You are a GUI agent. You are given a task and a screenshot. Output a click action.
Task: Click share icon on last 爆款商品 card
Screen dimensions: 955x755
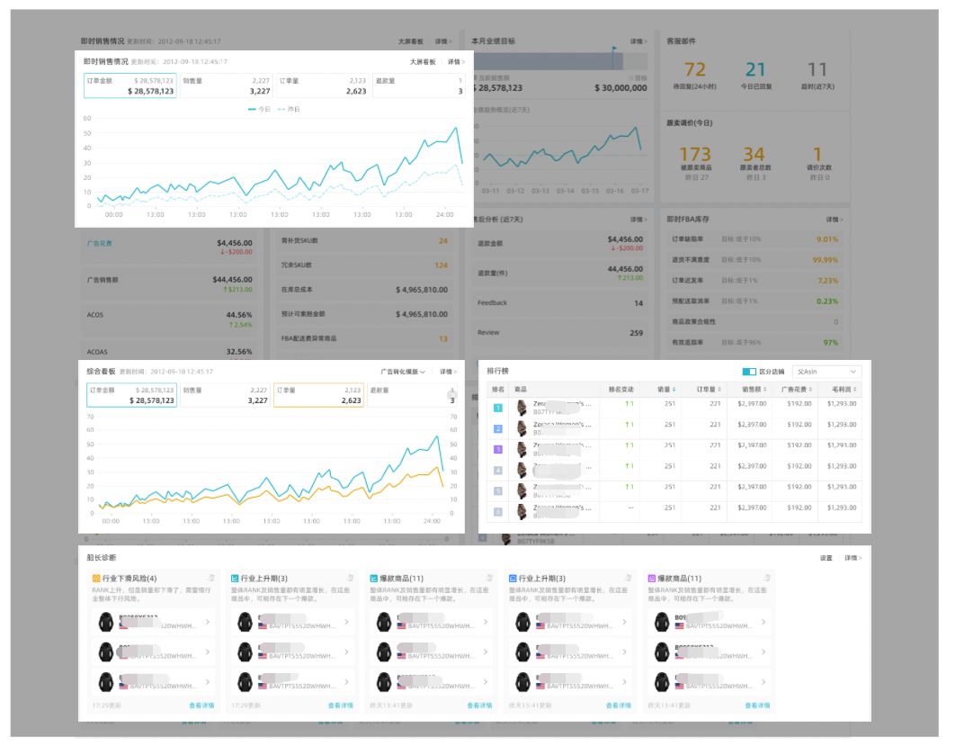(767, 578)
